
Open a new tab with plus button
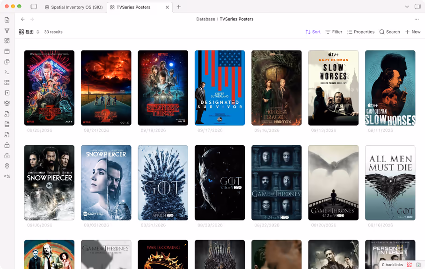(x=179, y=7)
